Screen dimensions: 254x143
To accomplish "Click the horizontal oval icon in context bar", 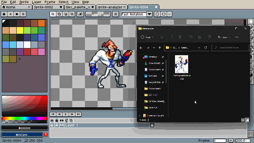I will tap(164, 14).
